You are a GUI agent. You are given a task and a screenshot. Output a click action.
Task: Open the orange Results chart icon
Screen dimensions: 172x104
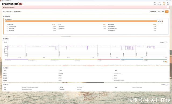(x=164, y=3)
